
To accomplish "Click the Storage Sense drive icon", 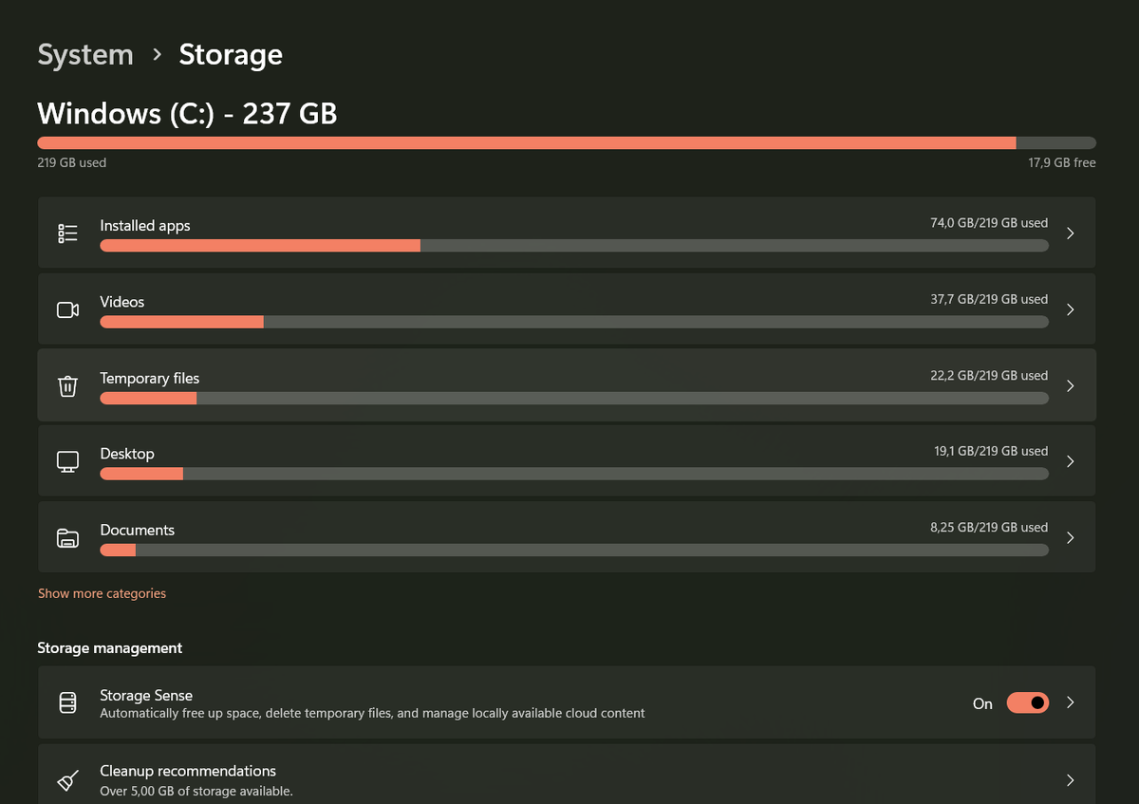I will click(67, 702).
